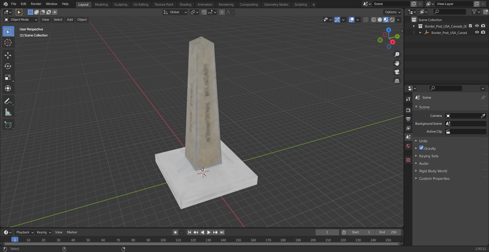Choose the Measure tool
Image resolution: width=489 pixels, height=252 pixels.
(8, 112)
